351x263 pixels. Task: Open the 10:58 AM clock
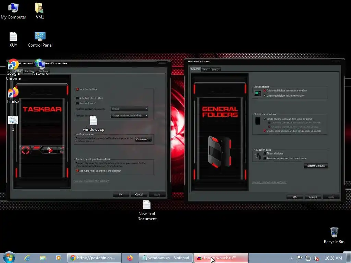pos(333,258)
